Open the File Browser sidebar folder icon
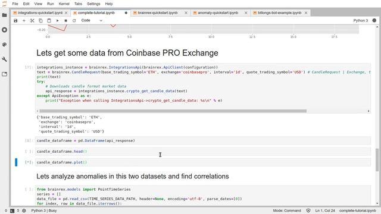This screenshot has width=381, height=214. pyautogui.click(x=4, y=15)
